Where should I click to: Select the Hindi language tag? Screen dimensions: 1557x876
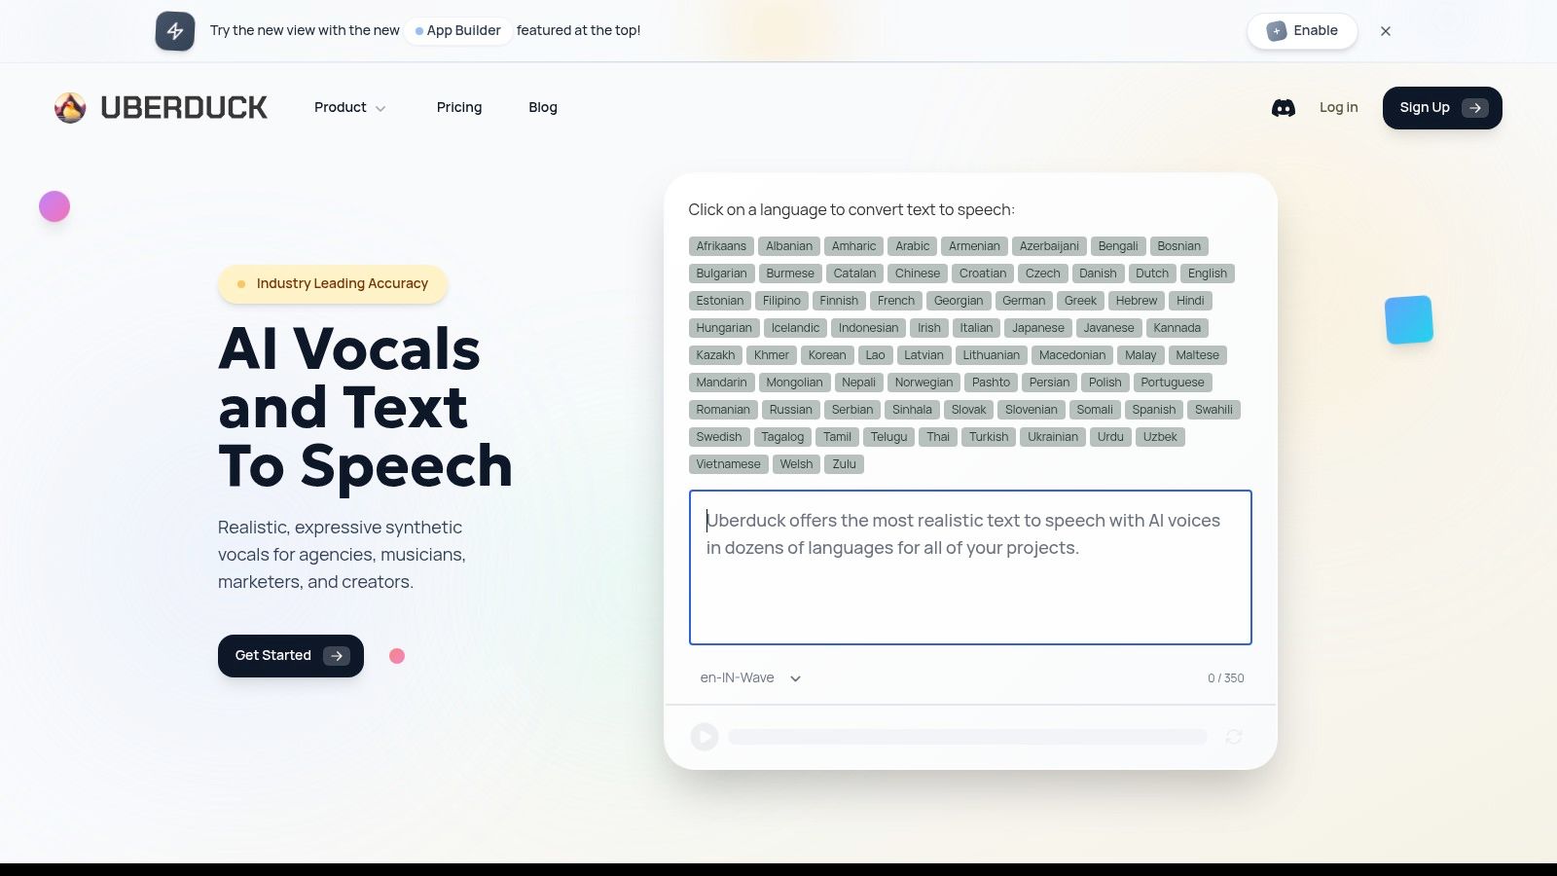[x=1190, y=301]
